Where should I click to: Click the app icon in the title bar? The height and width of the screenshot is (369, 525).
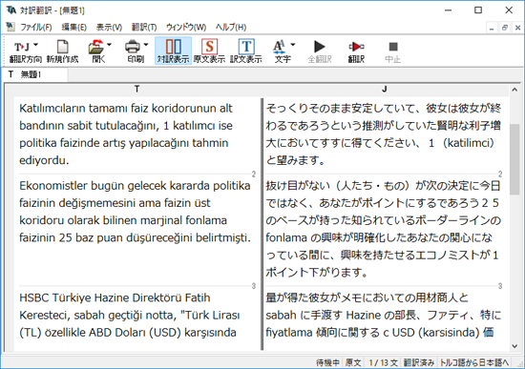(11, 10)
